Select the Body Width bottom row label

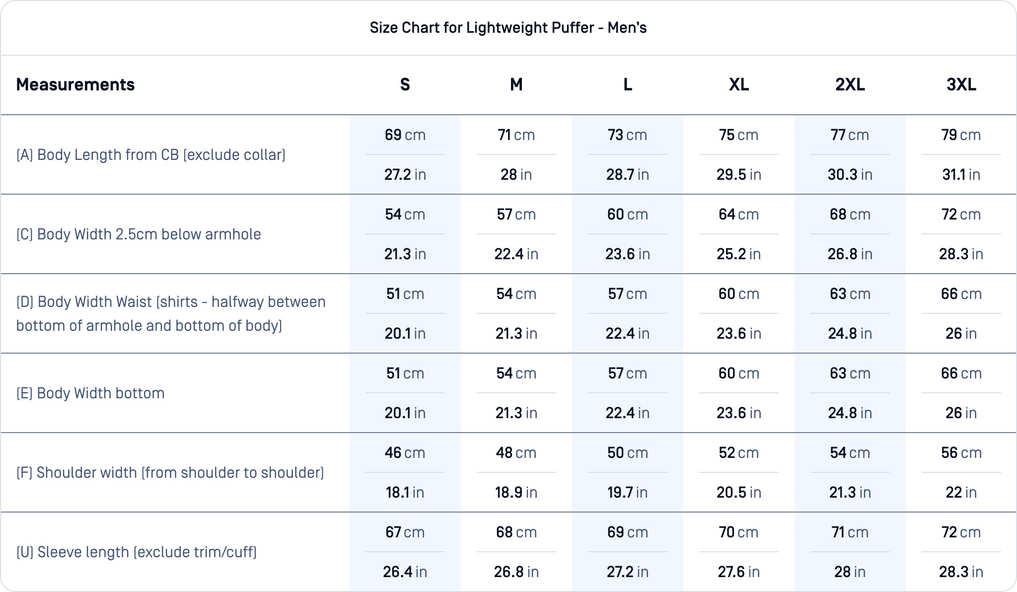point(90,393)
